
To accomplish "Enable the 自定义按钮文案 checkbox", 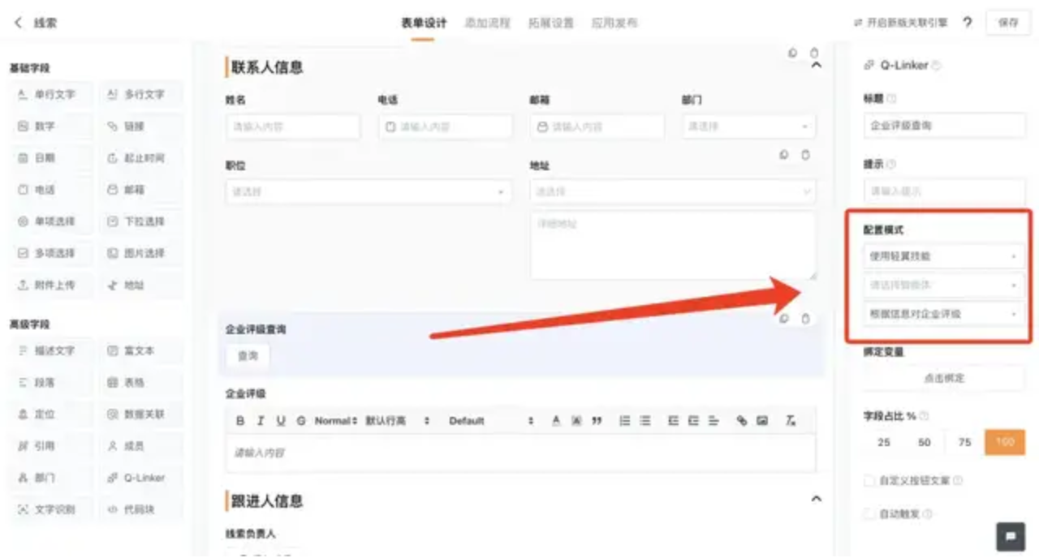I will (869, 481).
